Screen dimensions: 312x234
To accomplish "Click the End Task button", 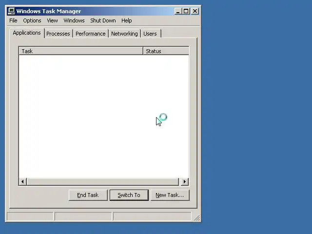I will [x=88, y=195].
